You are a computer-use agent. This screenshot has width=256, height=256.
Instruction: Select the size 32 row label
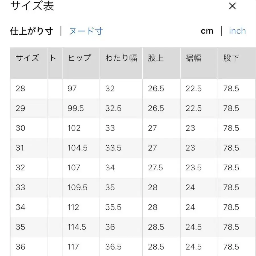click(20, 168)
